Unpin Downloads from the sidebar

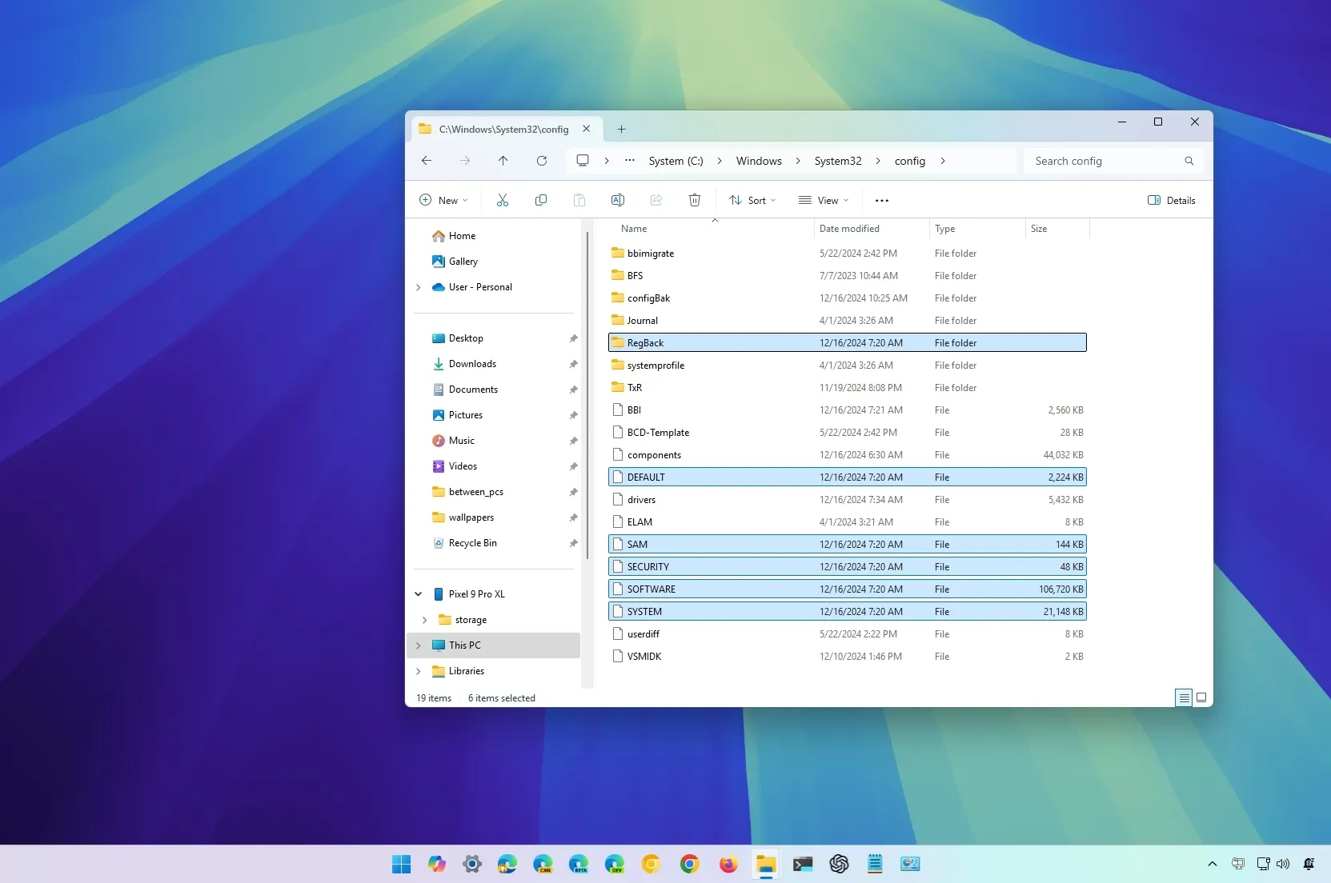[x=573, y=364]
